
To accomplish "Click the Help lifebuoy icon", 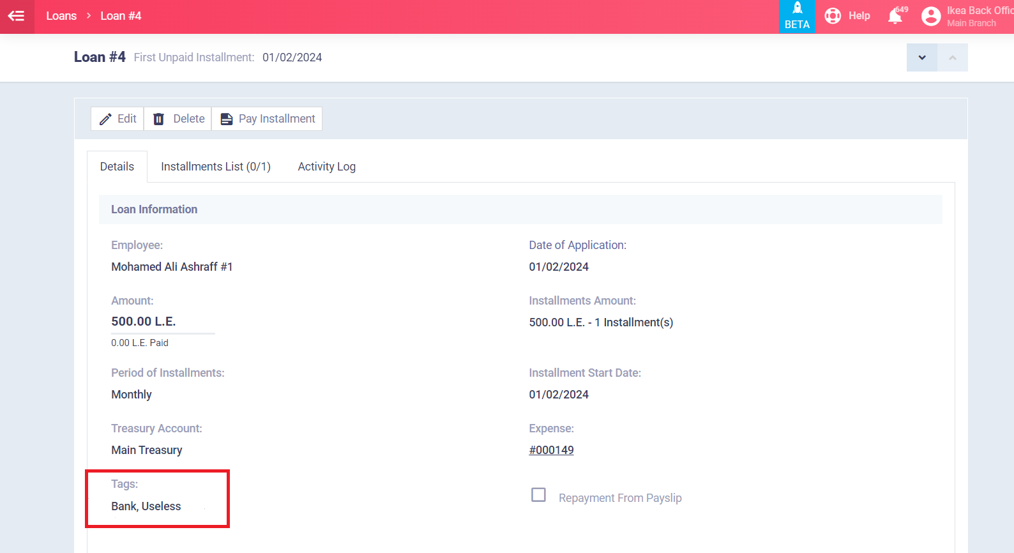I will pos(833,16).
